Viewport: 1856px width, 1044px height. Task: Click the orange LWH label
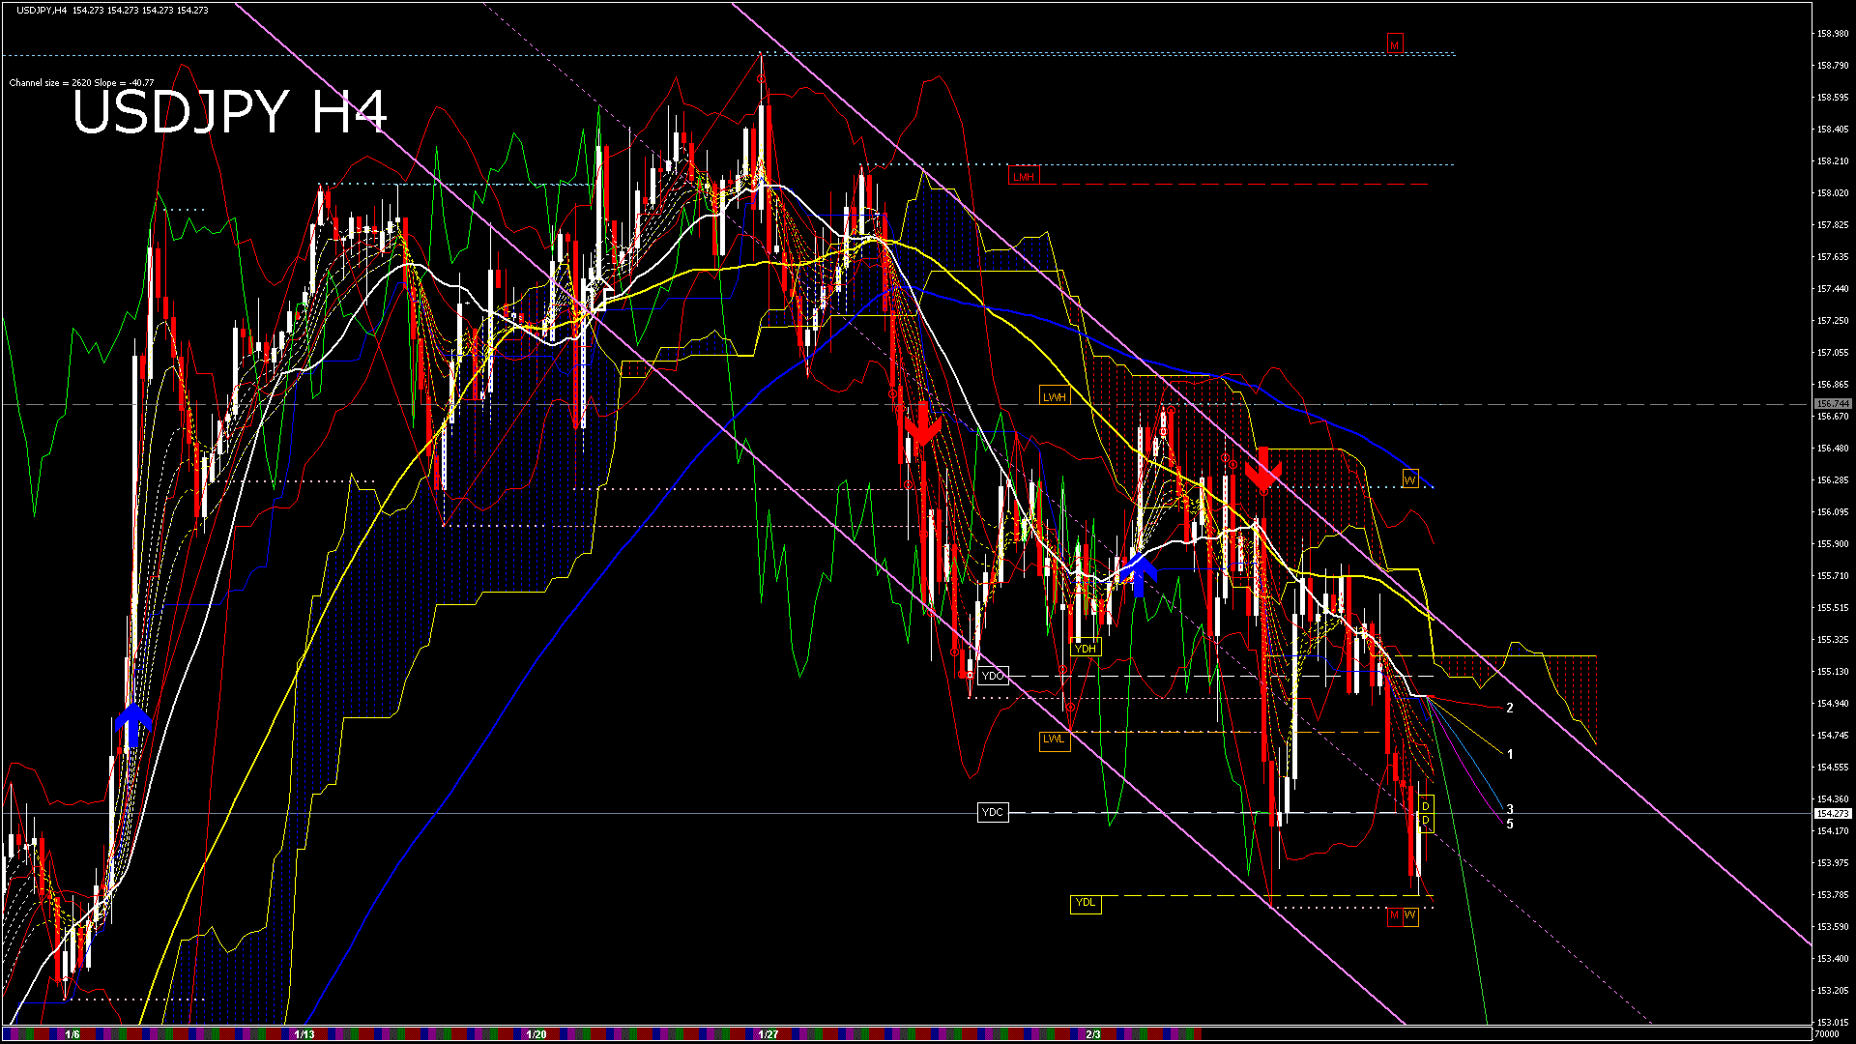[1055, 396]
